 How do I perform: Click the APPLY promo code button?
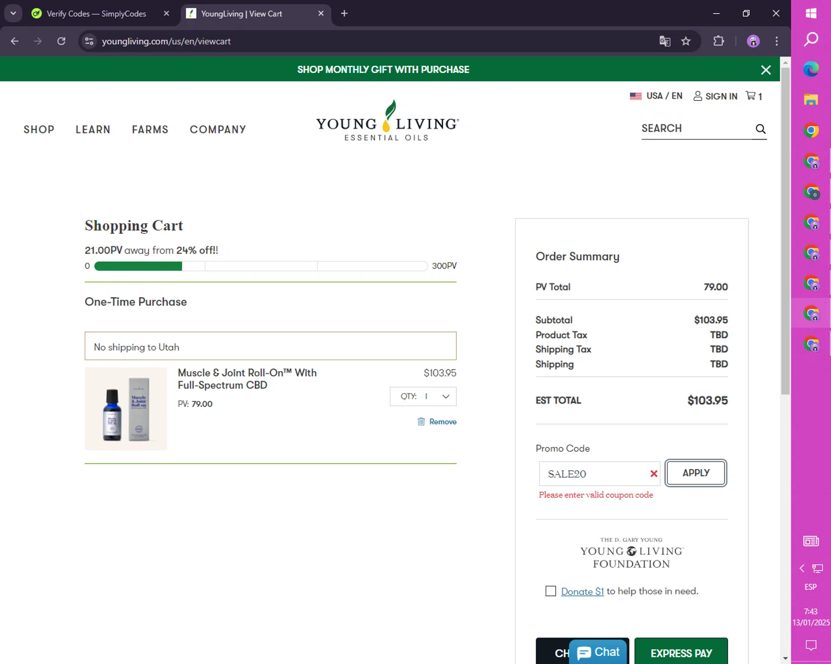click(x=696, y=473)
